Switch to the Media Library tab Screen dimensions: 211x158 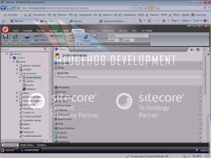[x=27, y=145]
